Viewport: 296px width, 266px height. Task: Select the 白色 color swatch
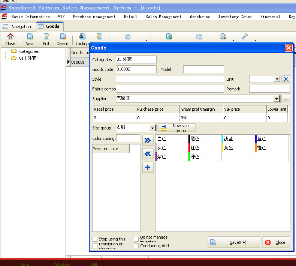tap(172, 139)
